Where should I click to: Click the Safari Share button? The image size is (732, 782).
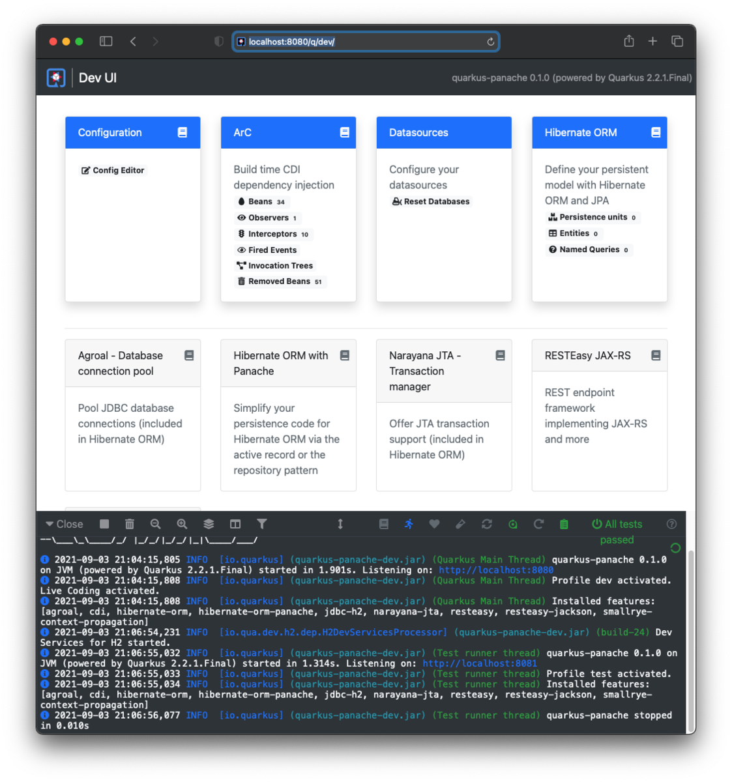(628, 40)
